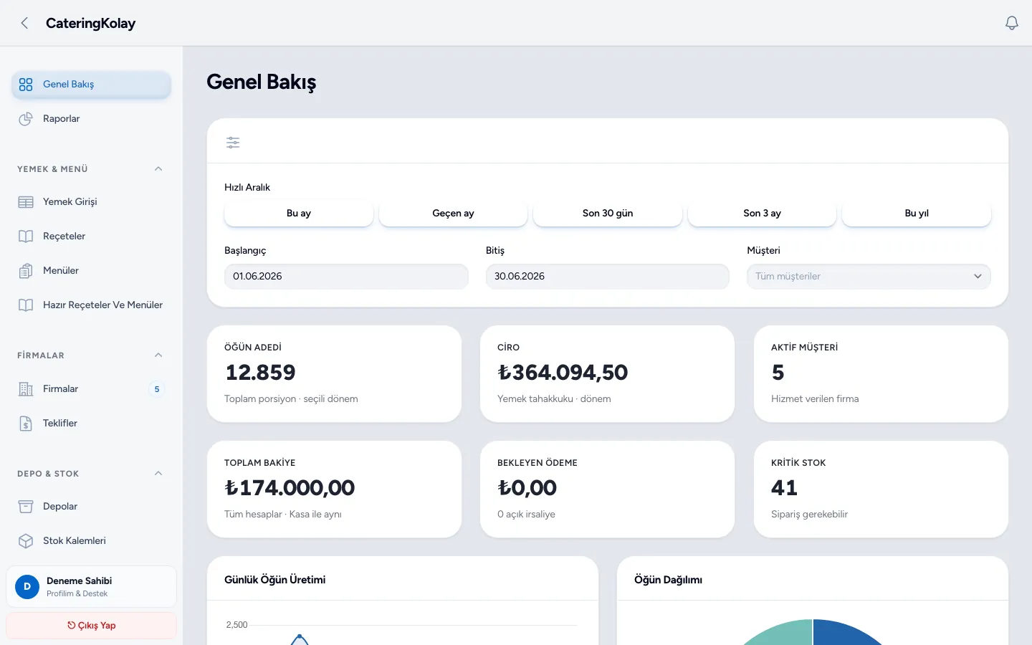Screen dimensions: 1032x645
Task: Click the Aktif Müşteri value 5
Action: [778, 373]
